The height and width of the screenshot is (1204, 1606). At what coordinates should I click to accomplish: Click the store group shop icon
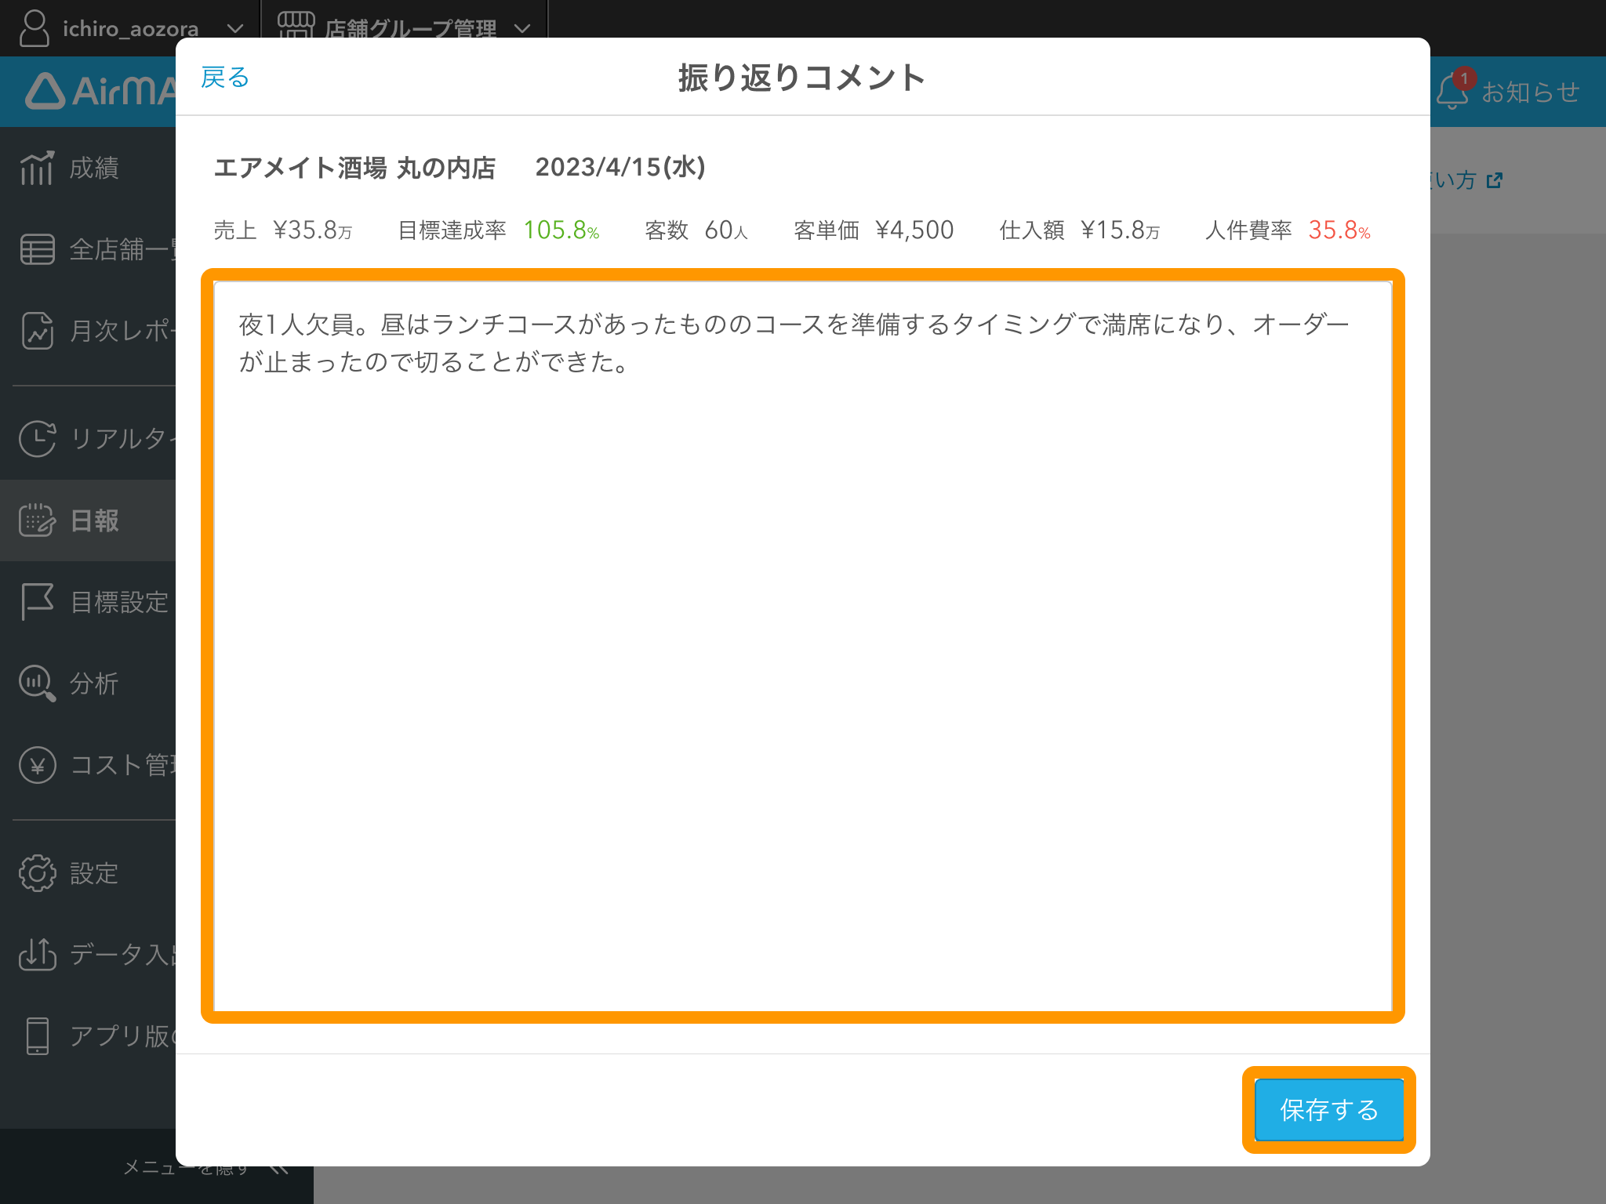pyautogui.click(x=296, y=25)
